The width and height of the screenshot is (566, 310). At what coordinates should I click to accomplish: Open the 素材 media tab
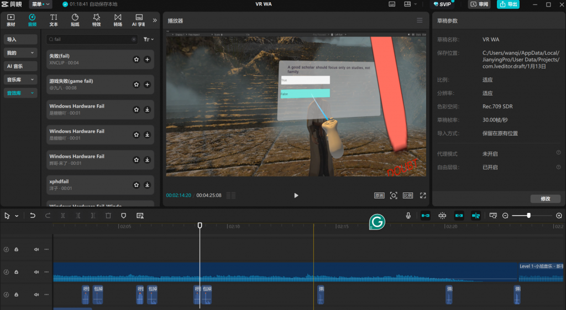tap(11, 20)
